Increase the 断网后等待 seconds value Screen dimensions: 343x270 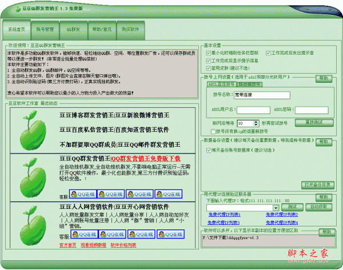(x=256, y=122)
